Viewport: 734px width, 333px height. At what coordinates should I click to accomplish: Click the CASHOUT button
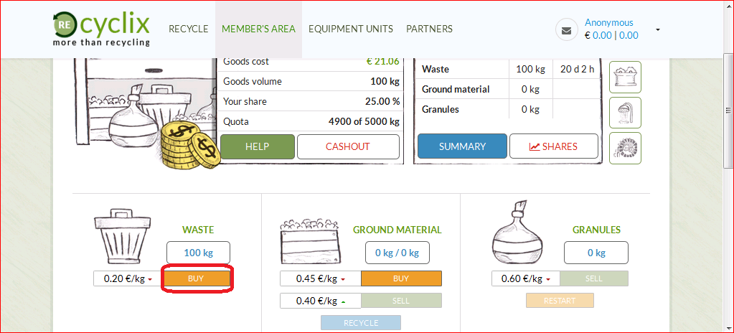pyautogui.click(x=348, y=146)
